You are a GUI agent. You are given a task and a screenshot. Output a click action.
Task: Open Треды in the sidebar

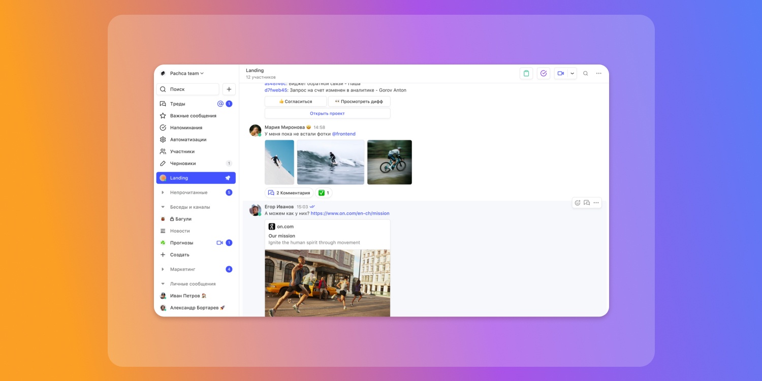point(178,104)
